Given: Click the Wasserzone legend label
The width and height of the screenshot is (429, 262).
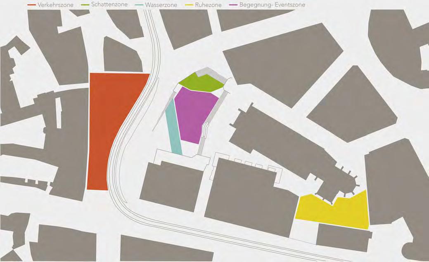Looking at the screenshot, I should click(x=161, y=5).
